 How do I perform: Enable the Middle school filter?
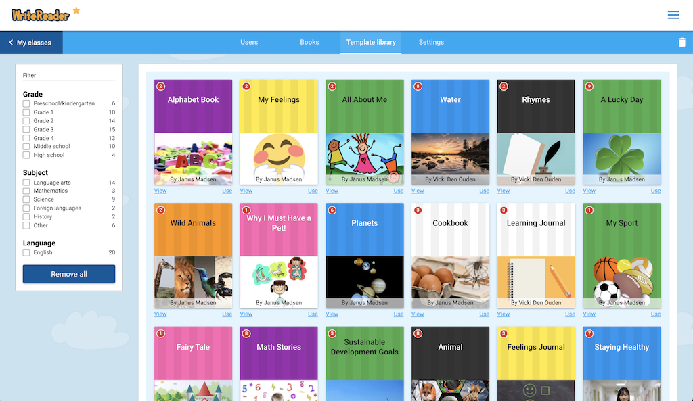[26, 147]
